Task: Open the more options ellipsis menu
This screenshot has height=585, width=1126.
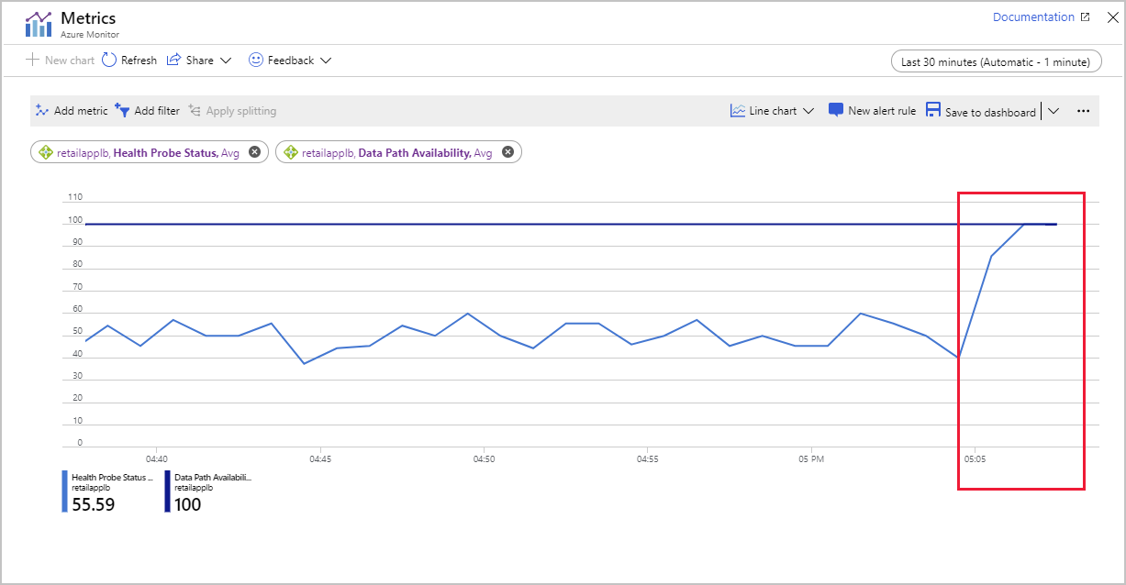Action: (x=1083, y=111)
